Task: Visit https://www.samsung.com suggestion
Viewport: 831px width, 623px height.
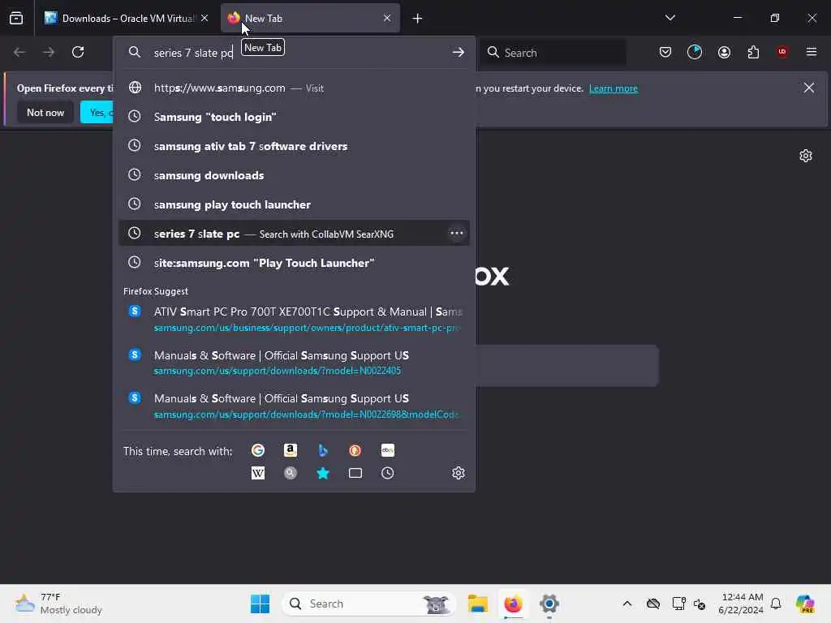Action: pyautogui.click(x=294, y=88)
